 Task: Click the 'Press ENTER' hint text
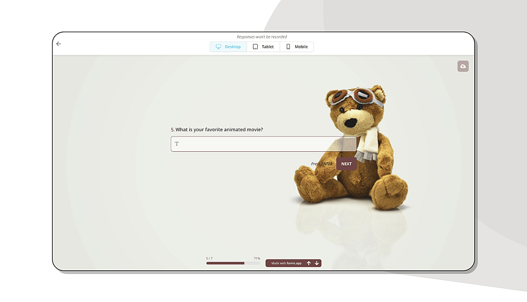(x=321, y=164)
